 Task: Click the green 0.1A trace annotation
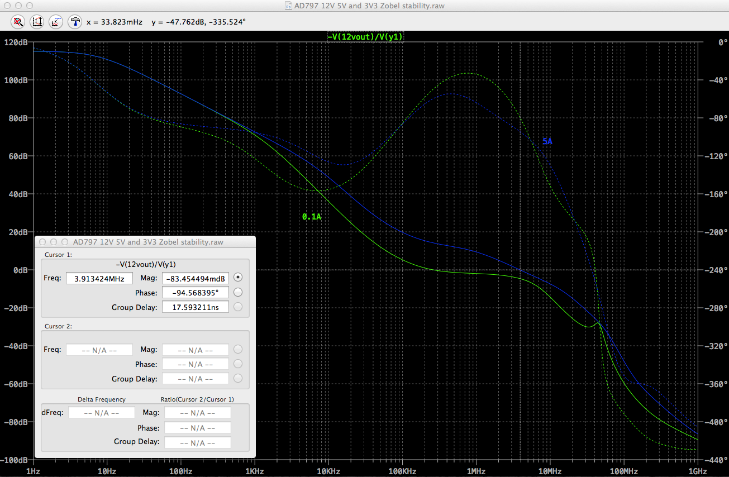312,217
